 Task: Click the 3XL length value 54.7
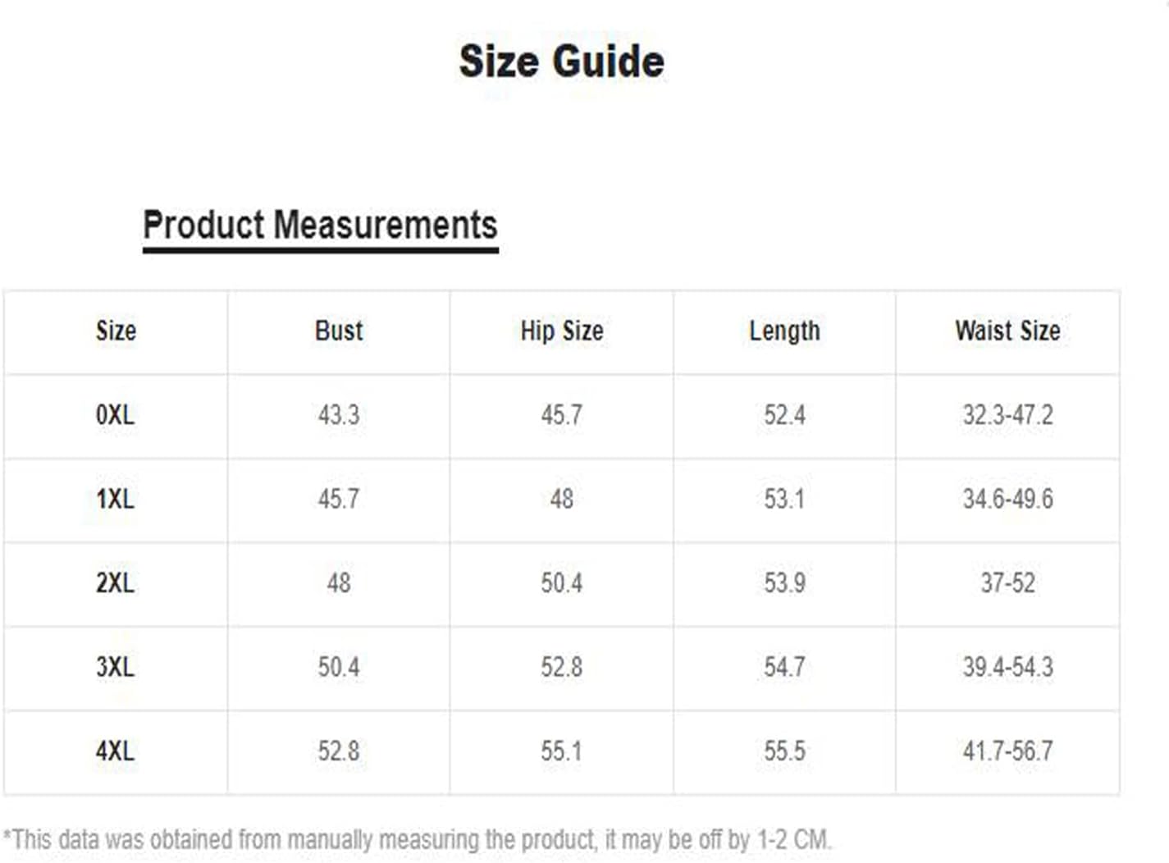pos(784,667)
